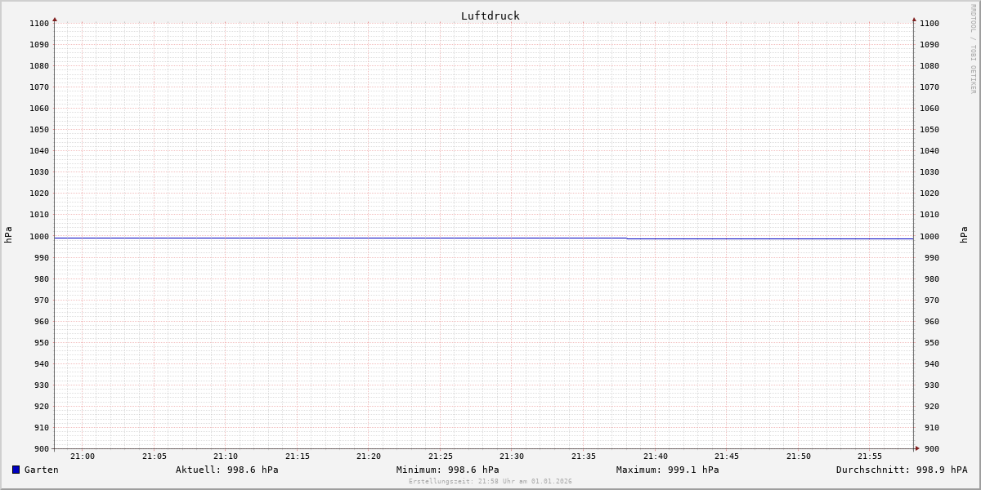This screenshot has width=981, height=490.
Task: Click the 21:30 time axis label
Action: [x=512, y=457]
